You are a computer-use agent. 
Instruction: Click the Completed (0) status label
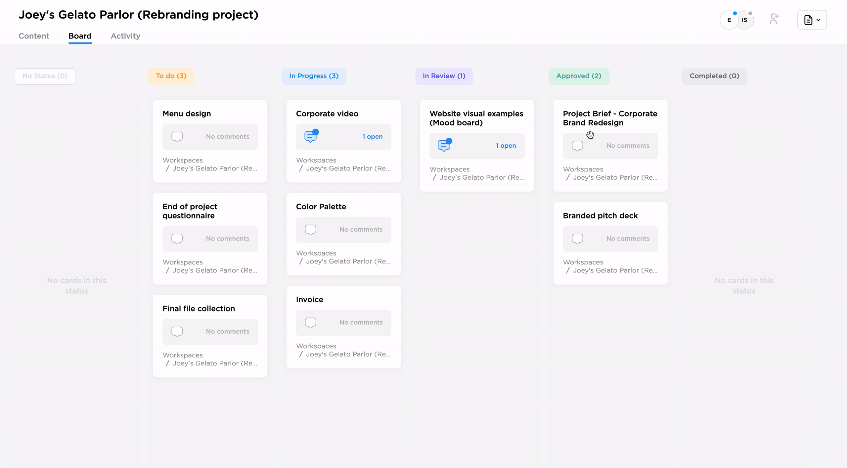point(714,76)
